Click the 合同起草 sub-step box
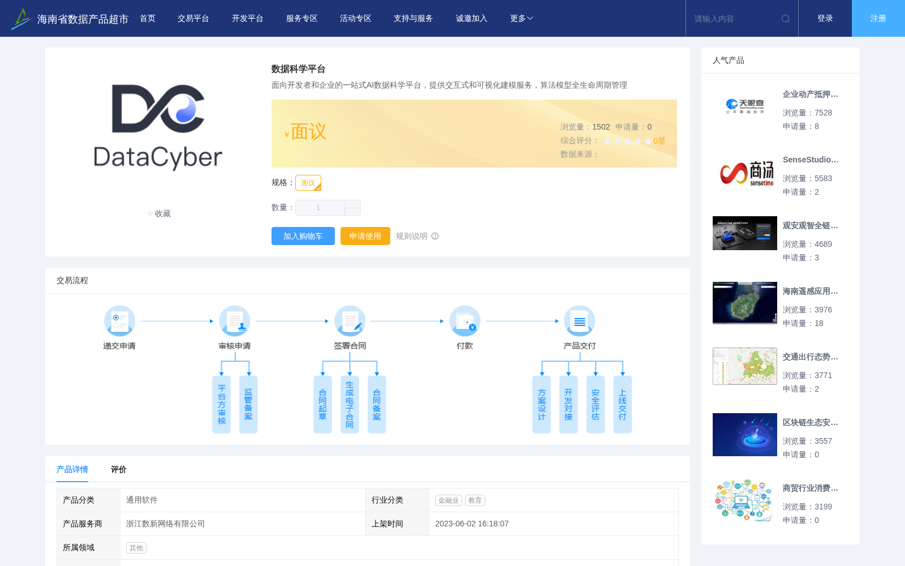Viewport: 905px width, 566px height. 323,405
